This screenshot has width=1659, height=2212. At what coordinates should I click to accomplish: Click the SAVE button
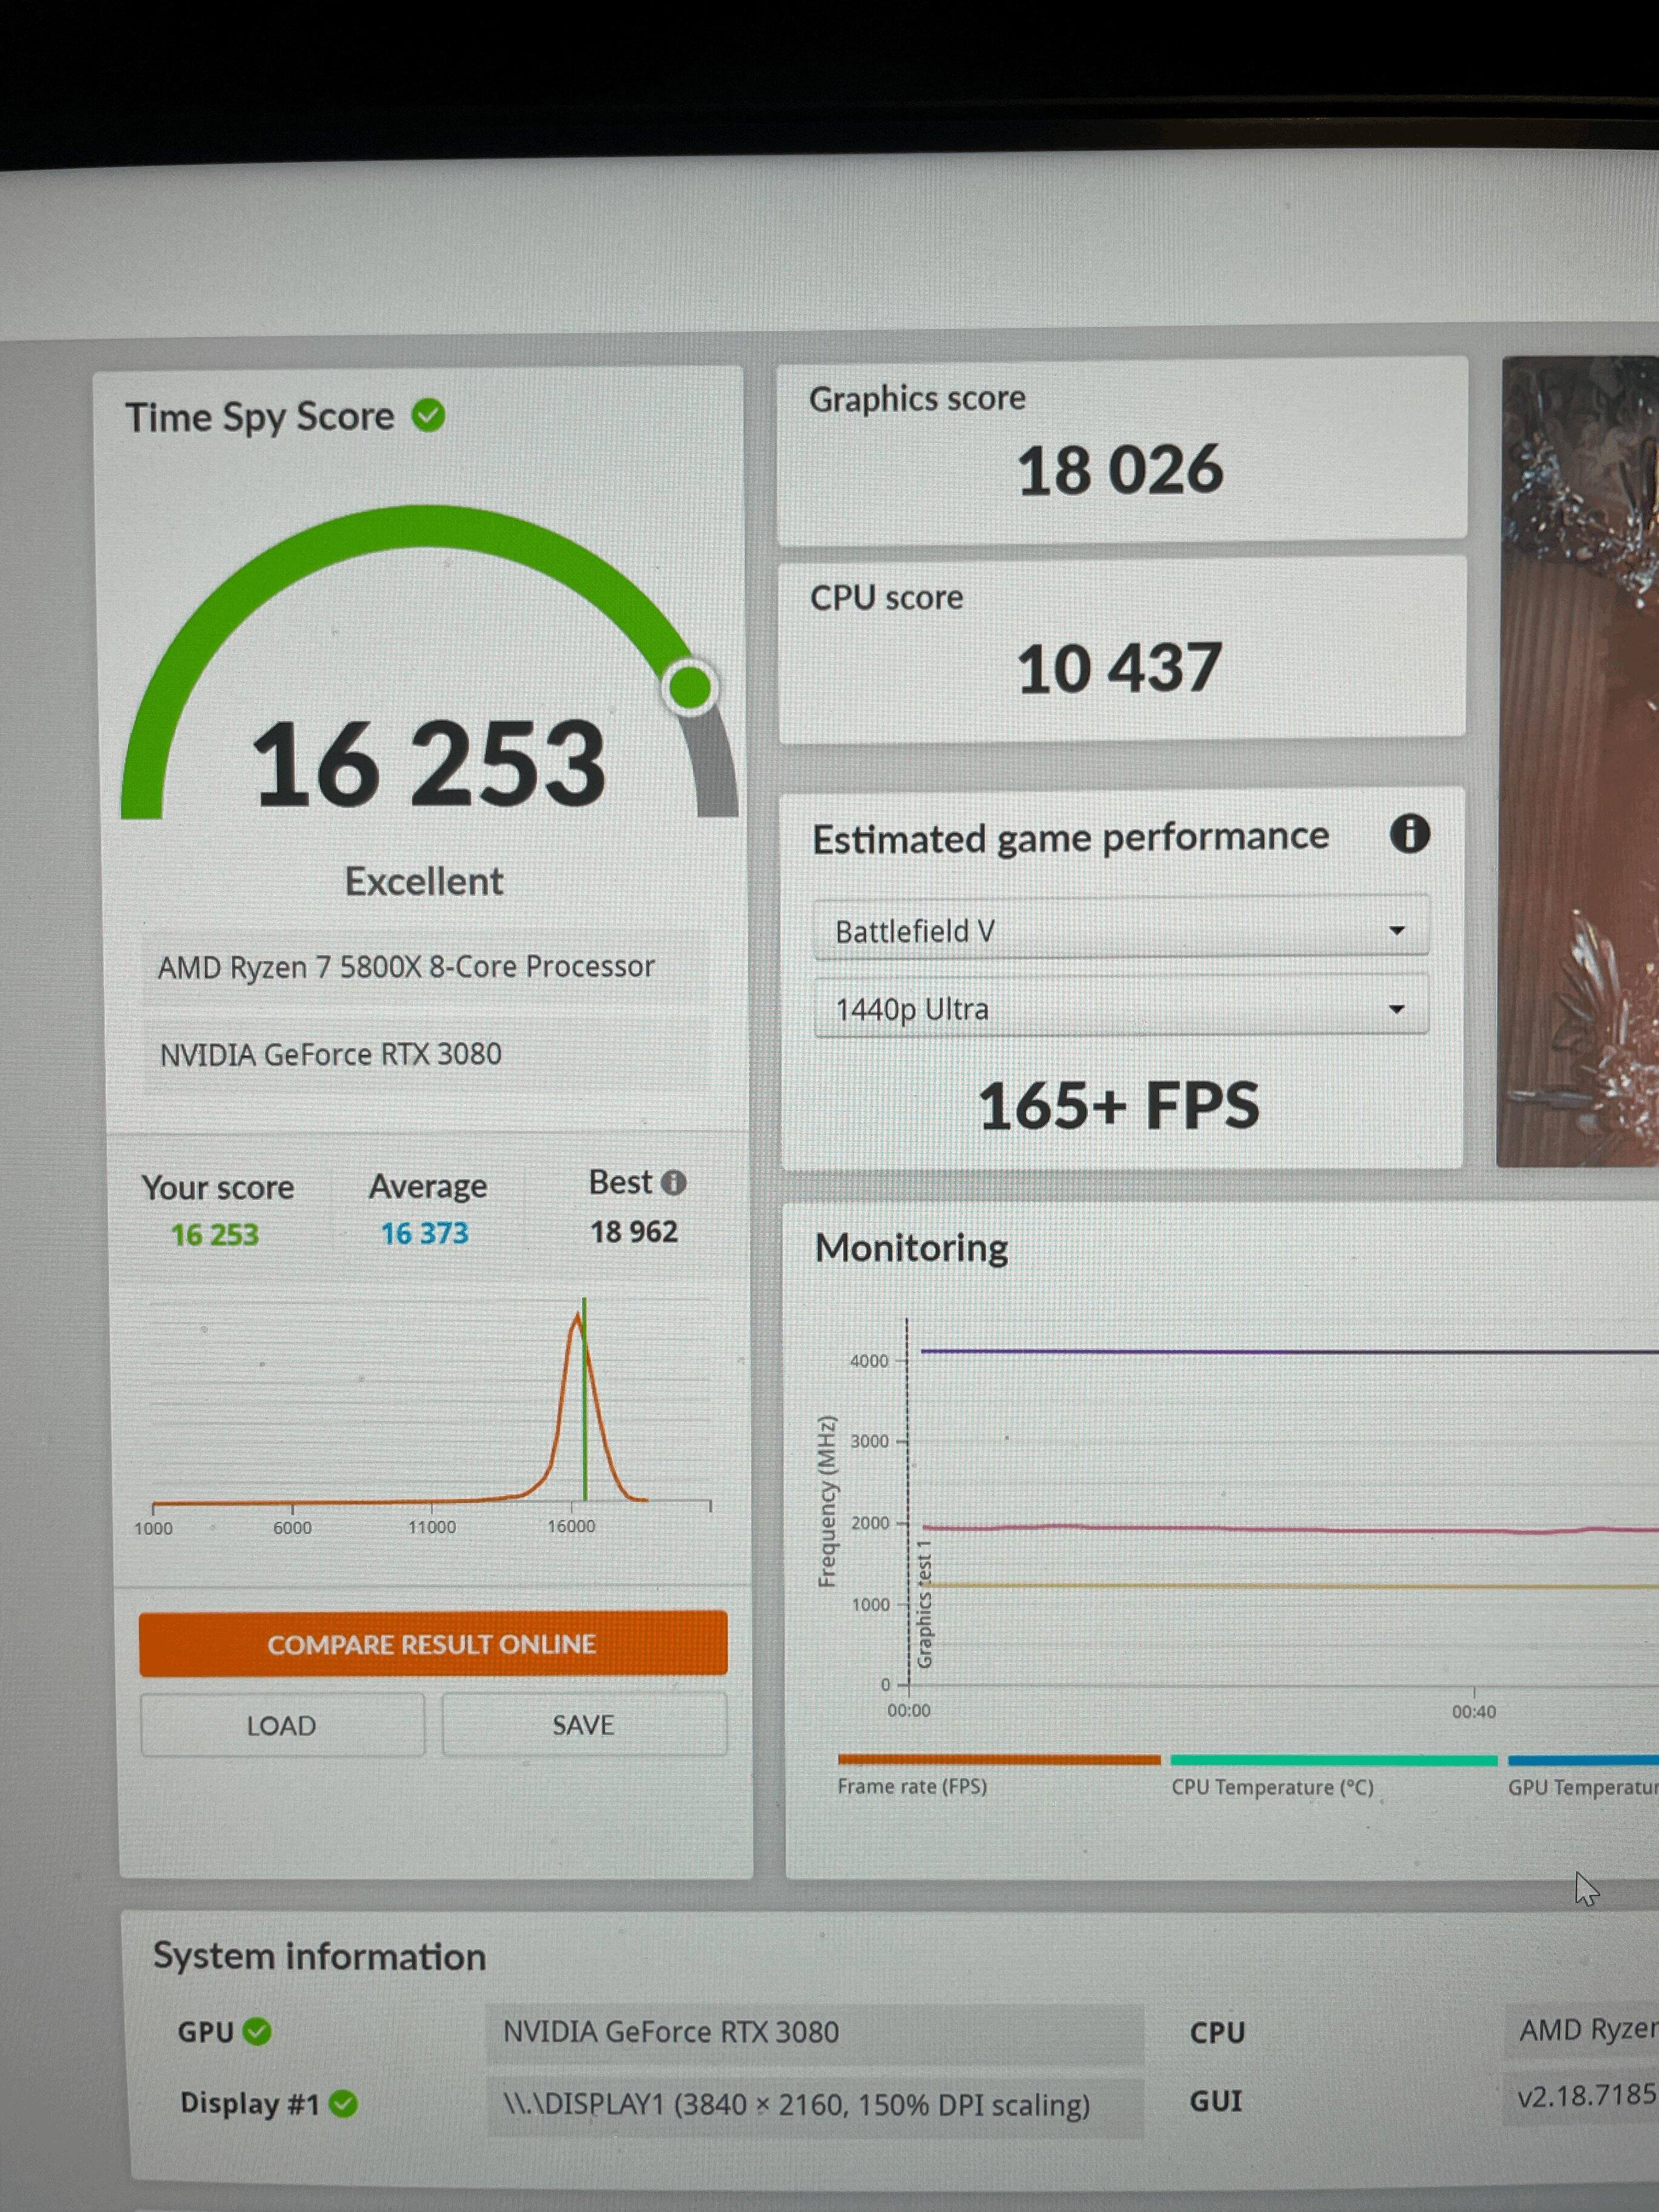point(583,1724)
